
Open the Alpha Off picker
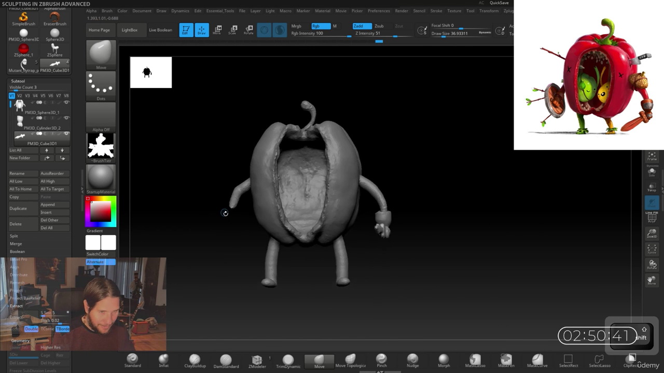tap(101, 117)
